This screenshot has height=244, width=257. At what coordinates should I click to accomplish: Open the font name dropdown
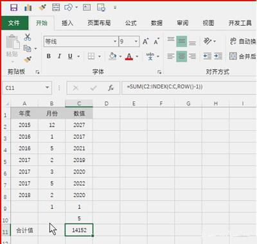click(x=115, y=41)
